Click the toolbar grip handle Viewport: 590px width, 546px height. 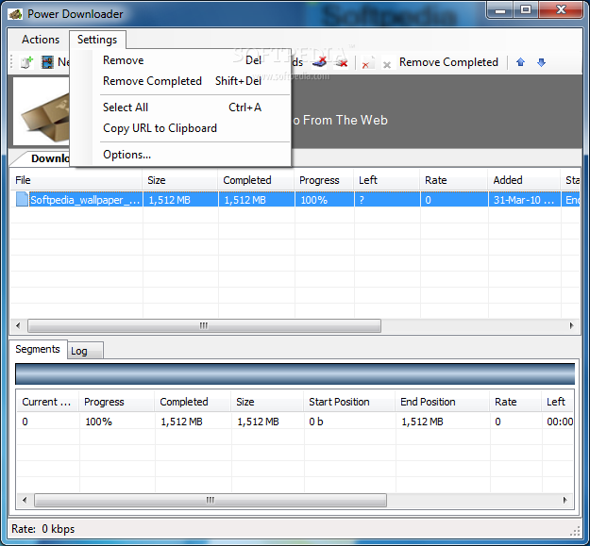pyautogui.click(x=12, y=62)
